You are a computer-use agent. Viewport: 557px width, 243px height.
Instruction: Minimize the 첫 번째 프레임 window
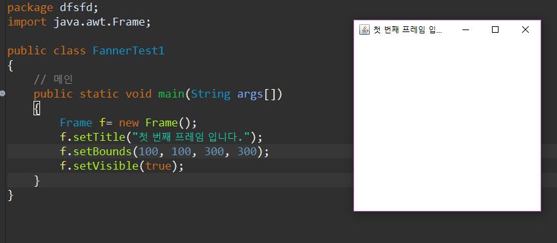(x=465, y=29)
